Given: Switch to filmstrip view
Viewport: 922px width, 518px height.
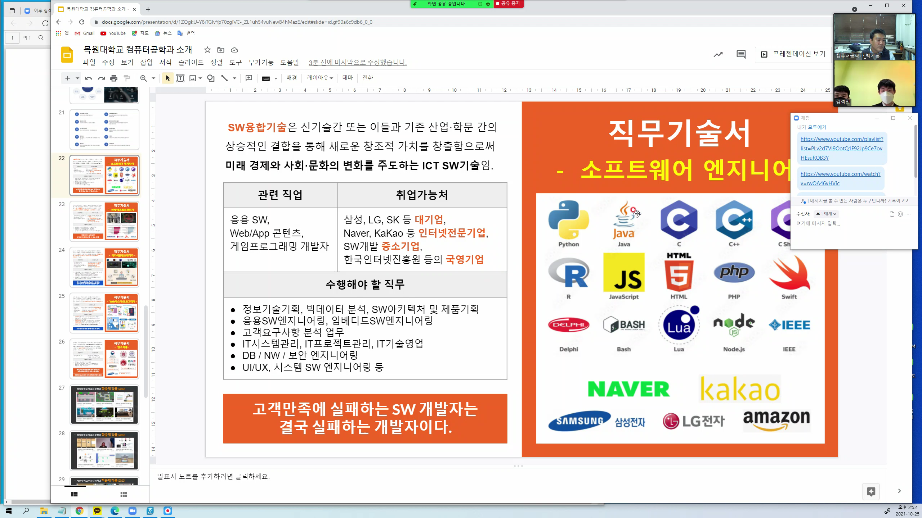Looking at the screenshot, I should point(75,494).
